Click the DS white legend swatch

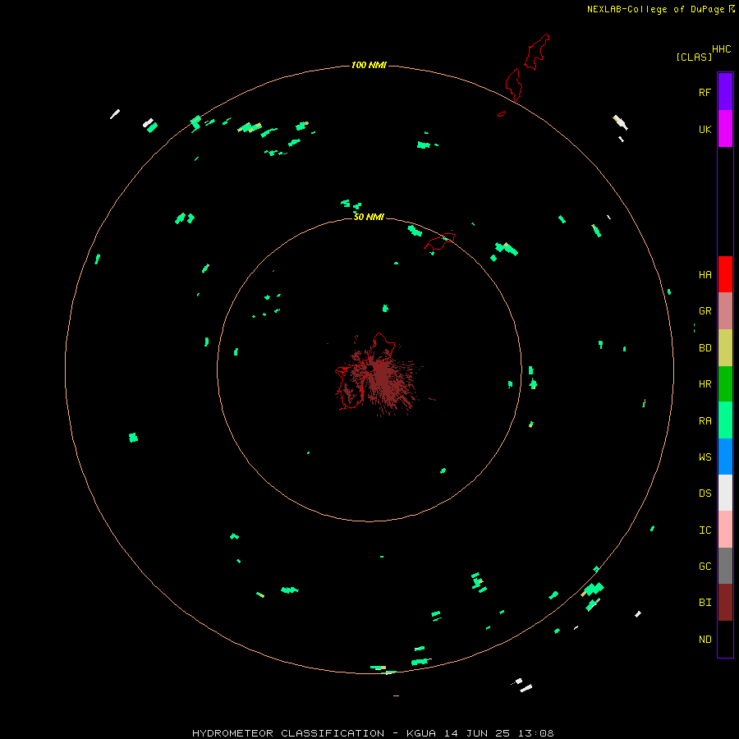725,493
